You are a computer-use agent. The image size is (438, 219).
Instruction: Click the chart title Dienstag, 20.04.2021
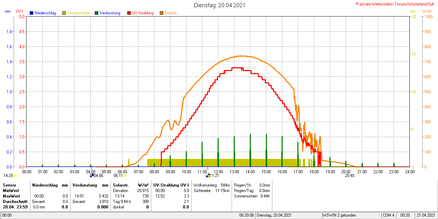[x=219, y=5]
